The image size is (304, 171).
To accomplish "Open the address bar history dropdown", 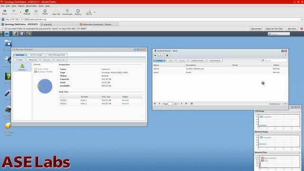I will point(302,19).
